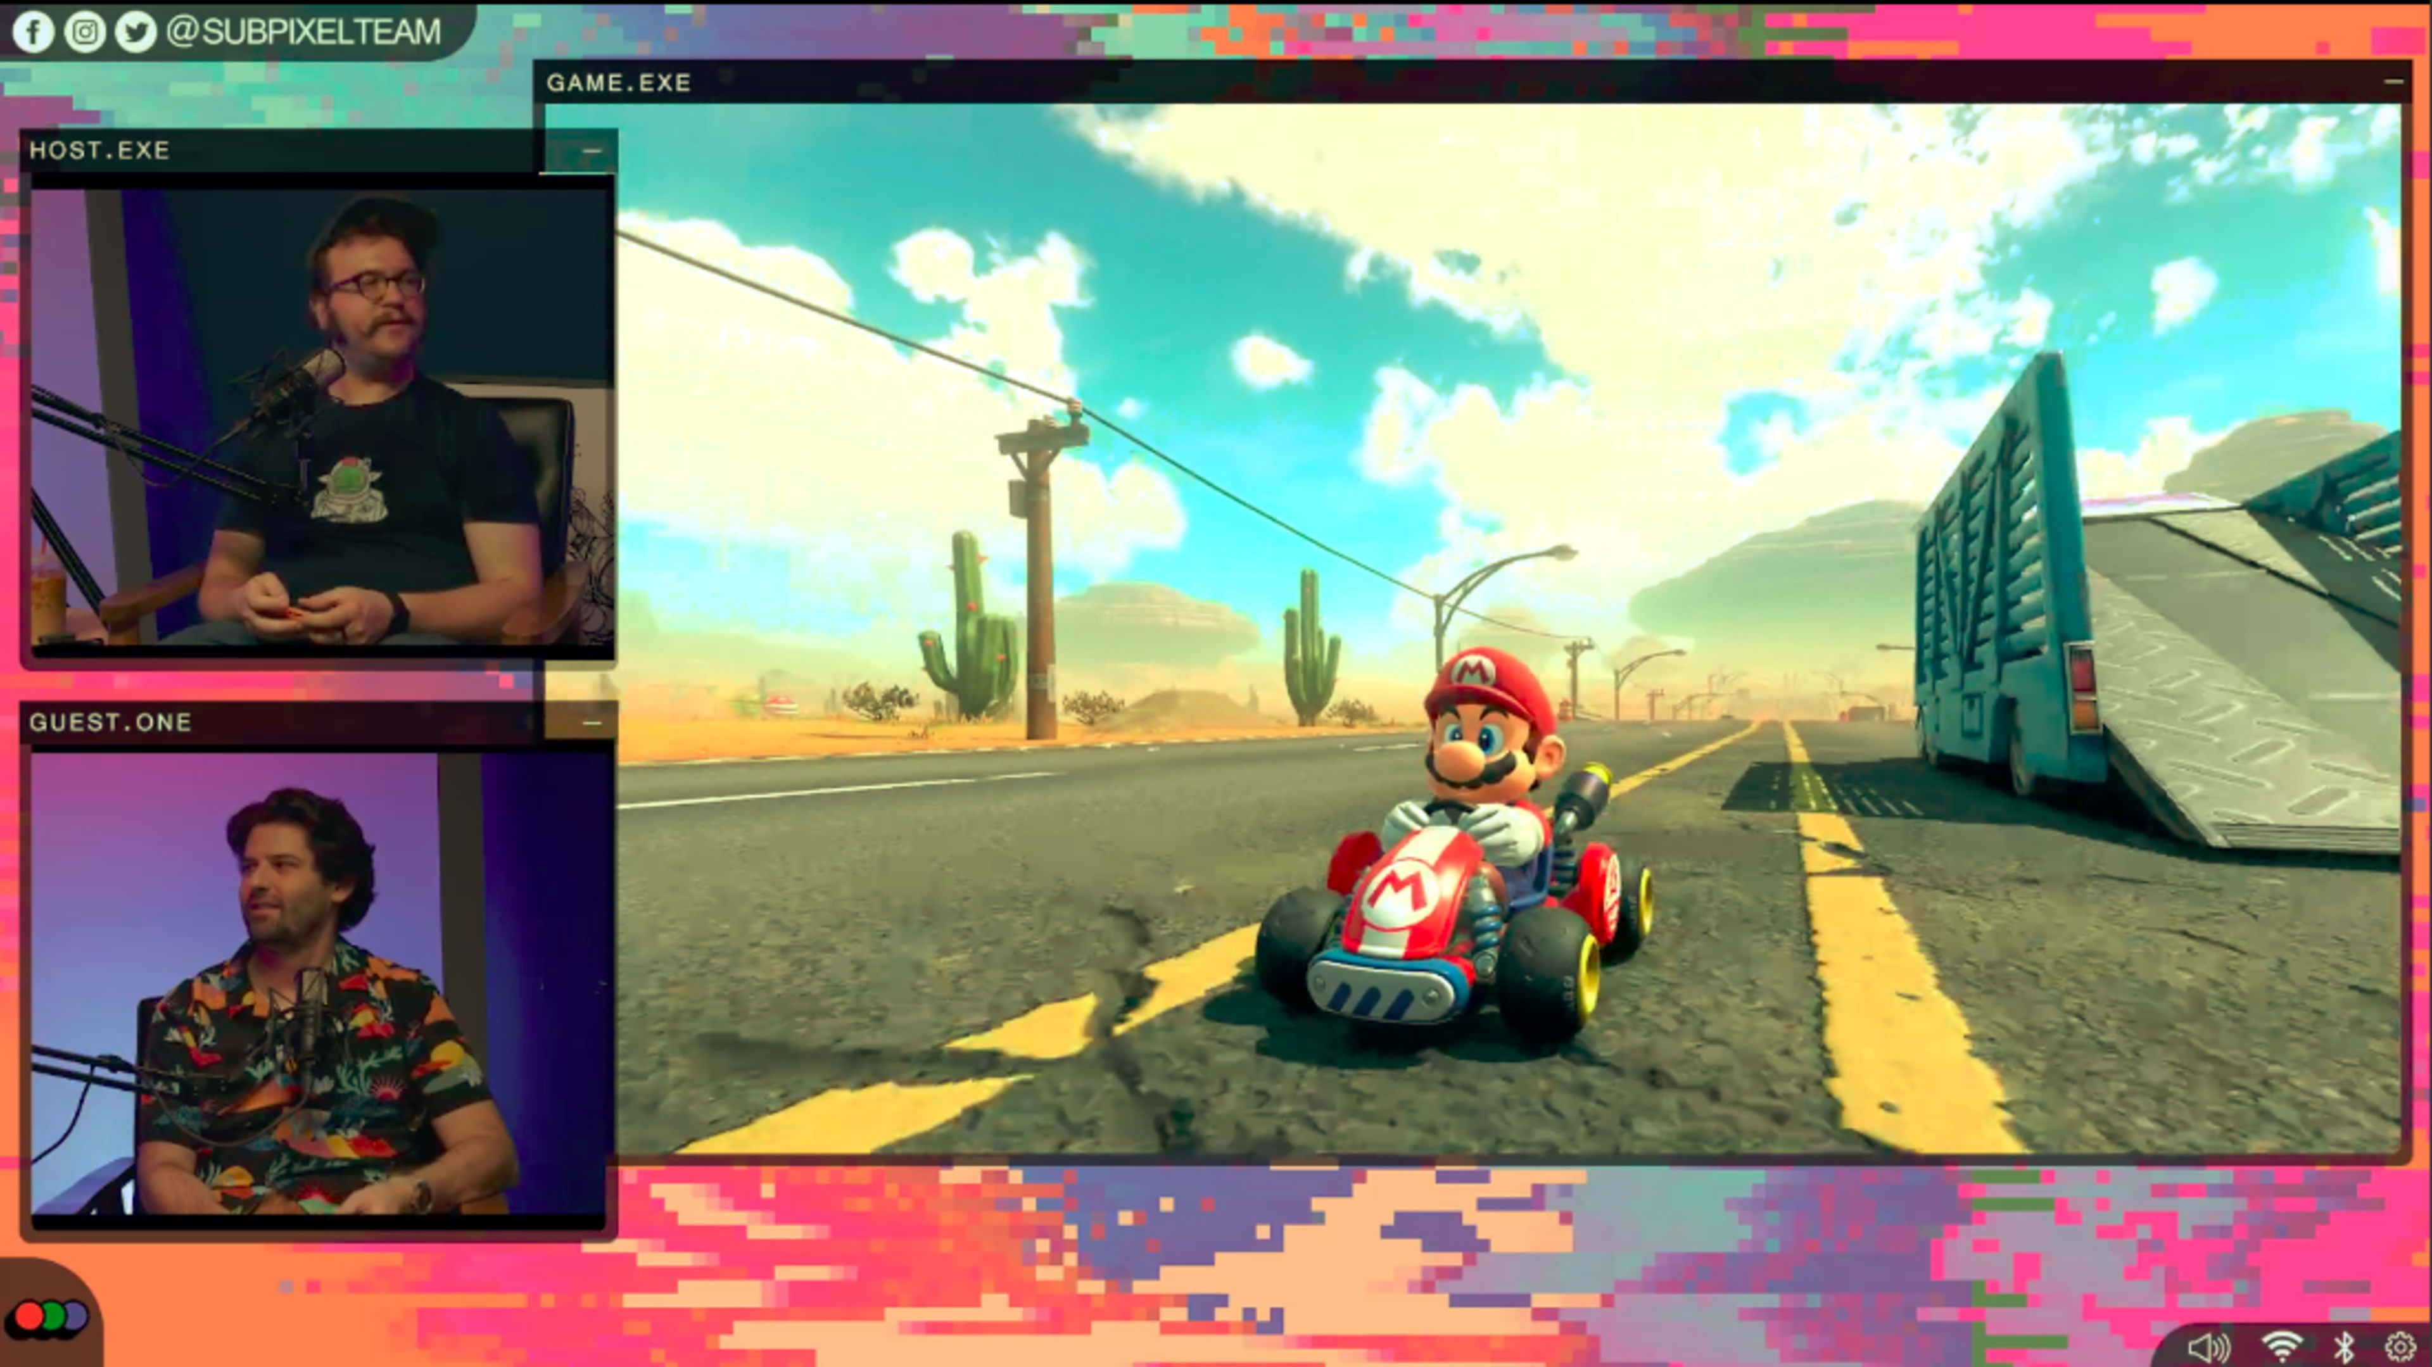2432x1367 pixels.
Task: Click the Wi-Fi status icon
Action: click(x=2281, y=1347)
